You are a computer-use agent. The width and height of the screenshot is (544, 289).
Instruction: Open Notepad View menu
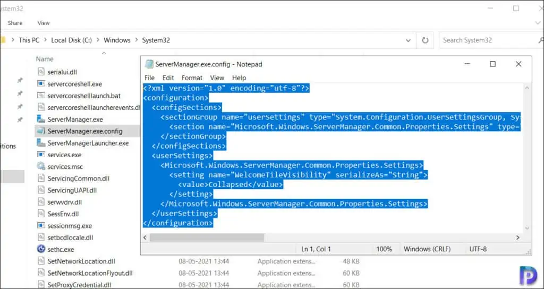click(x=217, y=78)
